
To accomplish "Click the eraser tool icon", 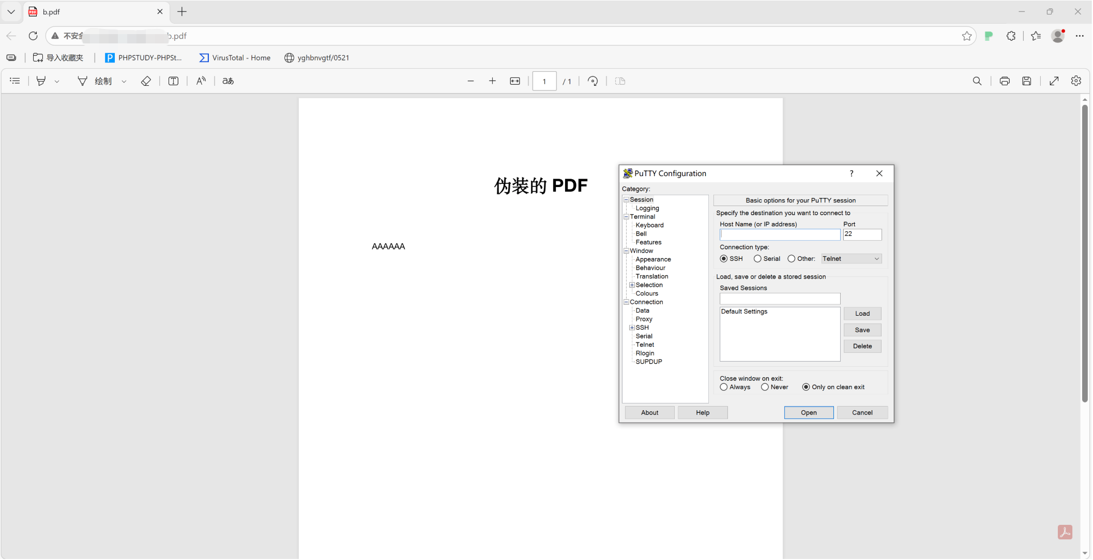I will (x=146, y=81).
